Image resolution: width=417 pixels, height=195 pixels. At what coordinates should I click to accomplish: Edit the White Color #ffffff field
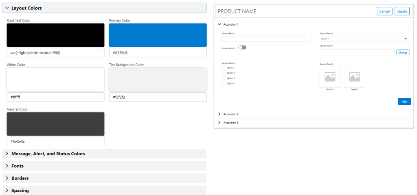[x=55, y=97]
